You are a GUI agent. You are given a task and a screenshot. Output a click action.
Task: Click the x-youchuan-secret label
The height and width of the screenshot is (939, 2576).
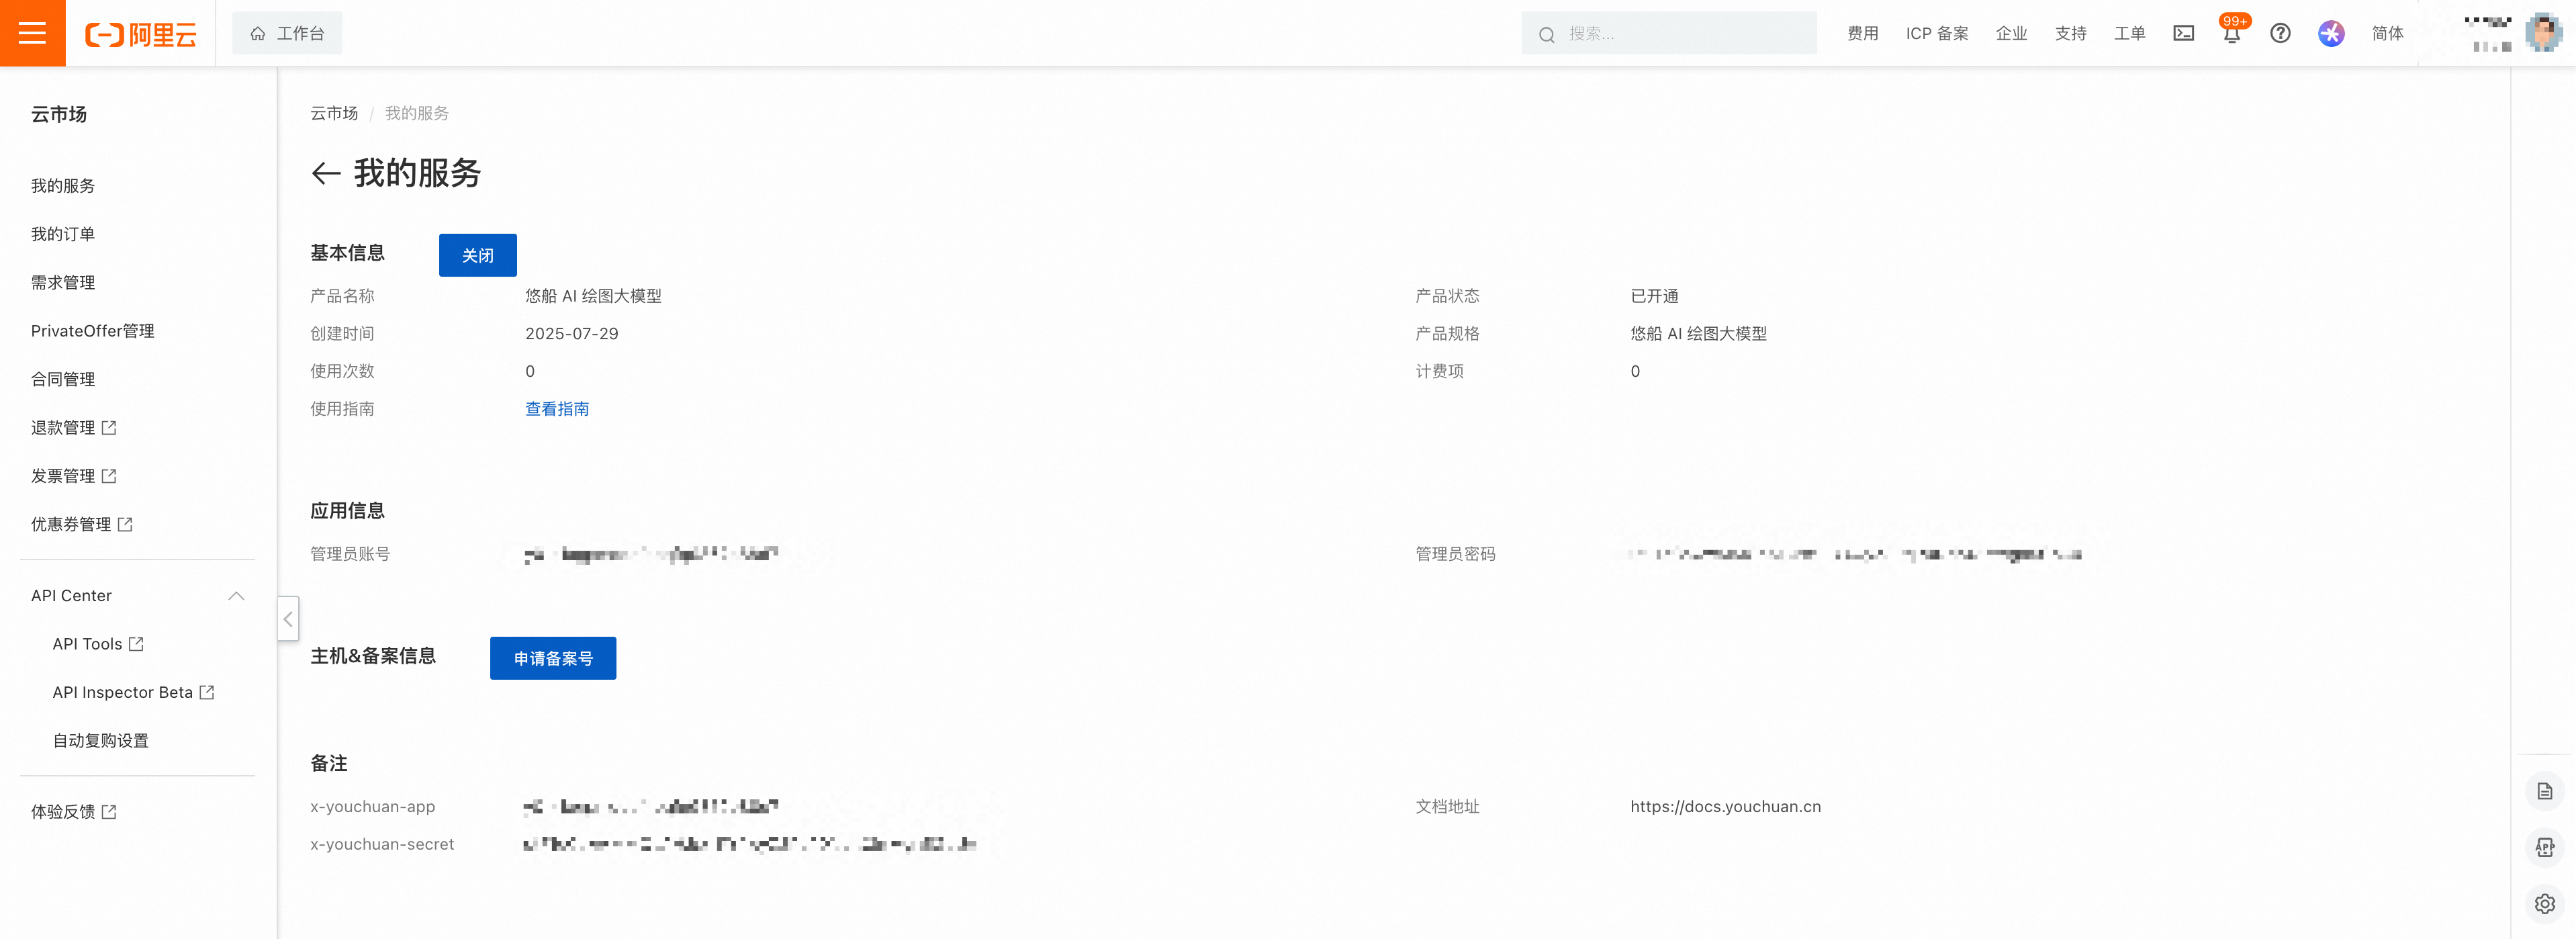[x=382, y=845]
